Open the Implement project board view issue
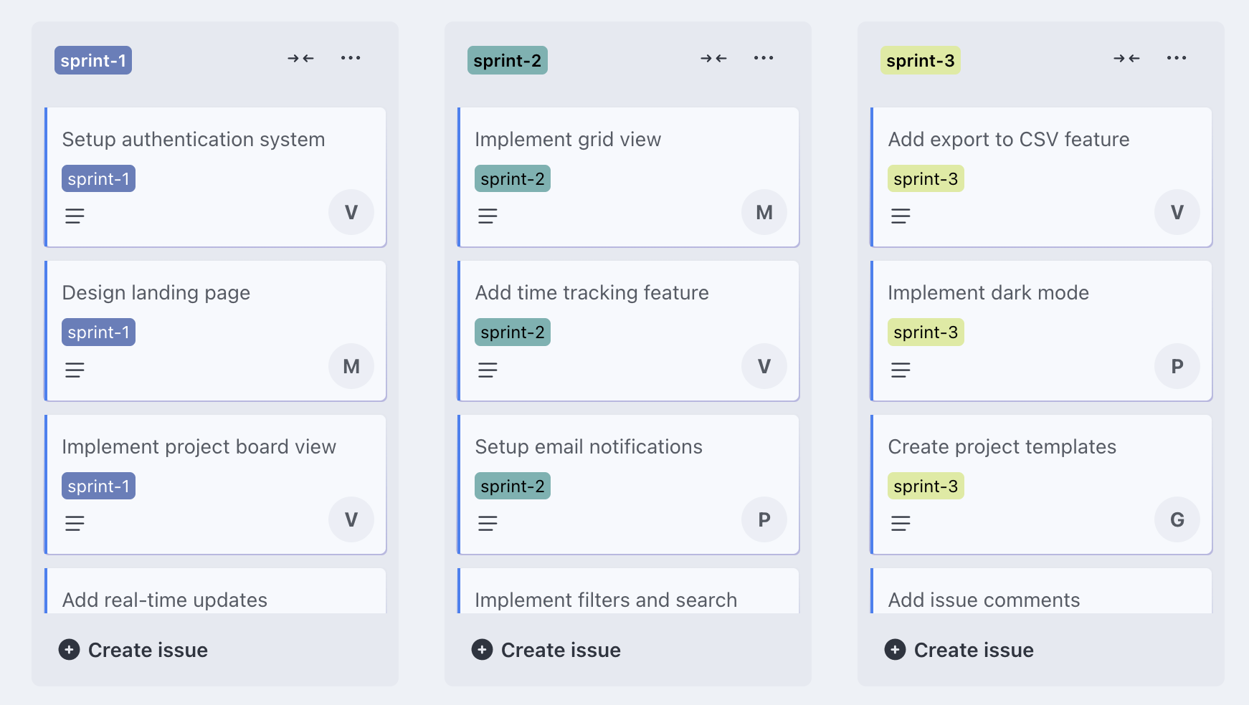 pos(199,447)
